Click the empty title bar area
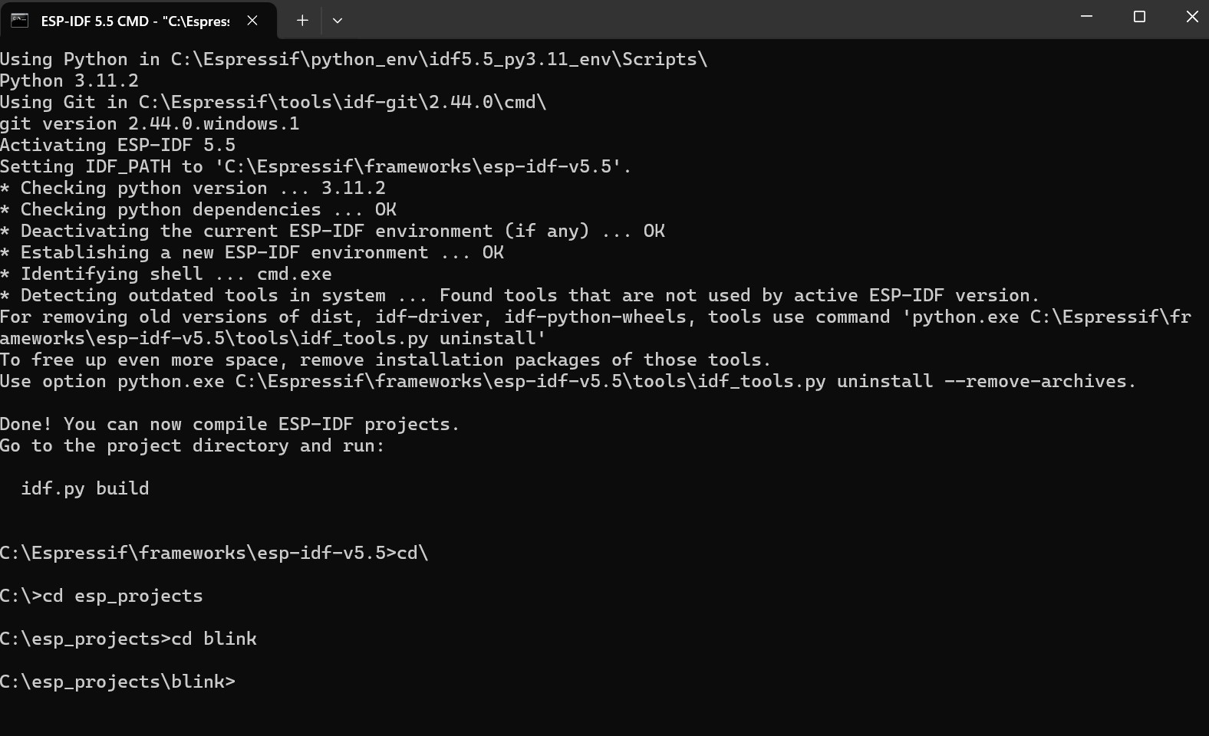 pos(690,19)
